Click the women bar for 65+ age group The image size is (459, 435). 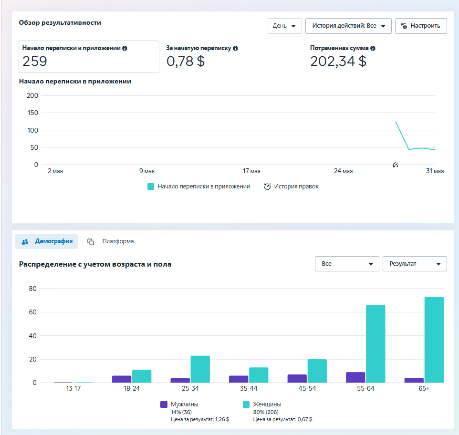tap(434, 340)
